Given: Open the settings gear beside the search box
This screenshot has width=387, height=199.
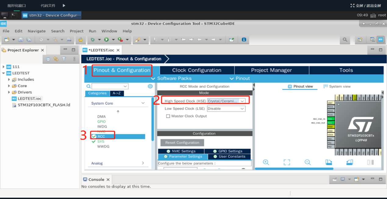Looking at the screenshot, I should (x=150, y=86).
